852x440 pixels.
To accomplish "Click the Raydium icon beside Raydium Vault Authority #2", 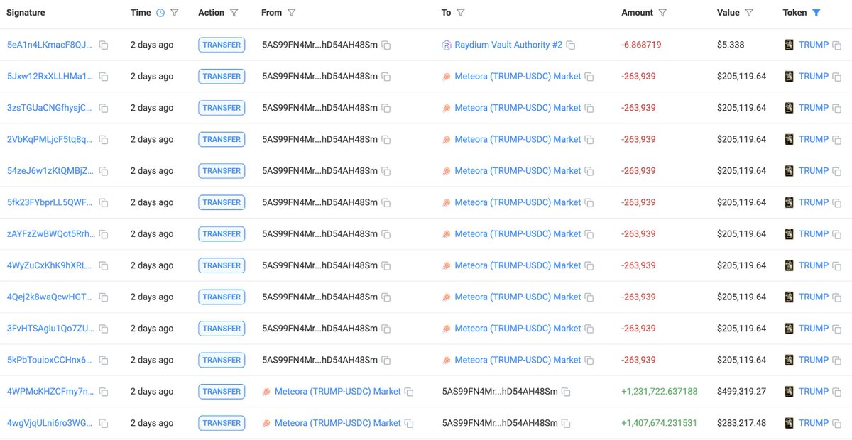I will (x=448, y=44).
